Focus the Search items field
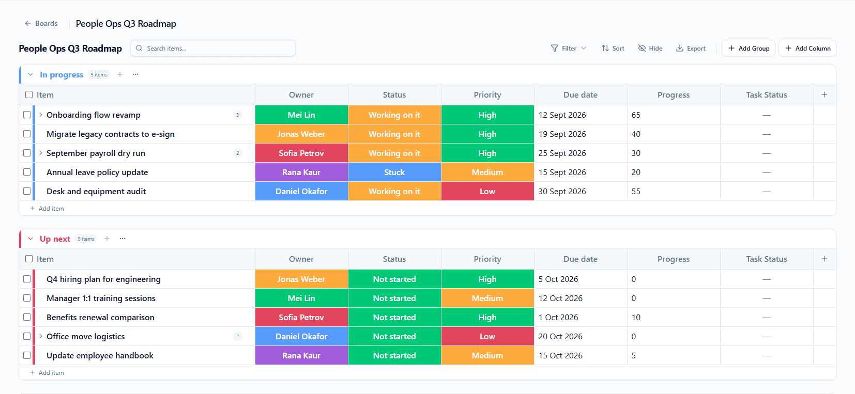 [x=213, y=48]
